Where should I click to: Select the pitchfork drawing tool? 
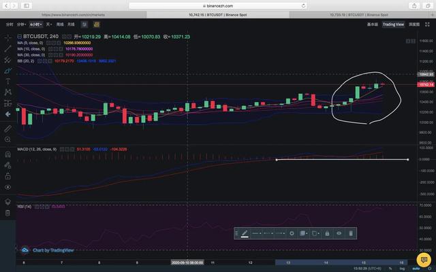click(x=7, y=60)
